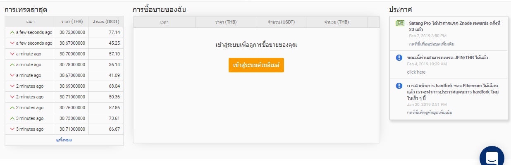Click the Feb 7, 2019 3:50 PM timestamp
The height and width of the screenshot is (165, 511).
point(427,36)
